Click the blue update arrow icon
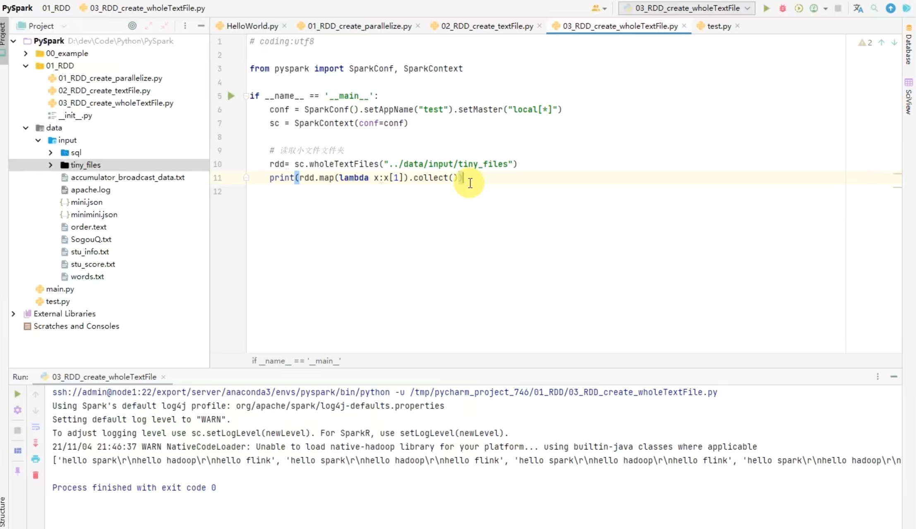 [890, 8]
